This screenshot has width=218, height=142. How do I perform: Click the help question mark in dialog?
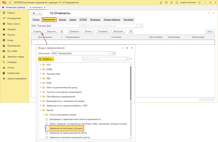[x=131, y=59]
